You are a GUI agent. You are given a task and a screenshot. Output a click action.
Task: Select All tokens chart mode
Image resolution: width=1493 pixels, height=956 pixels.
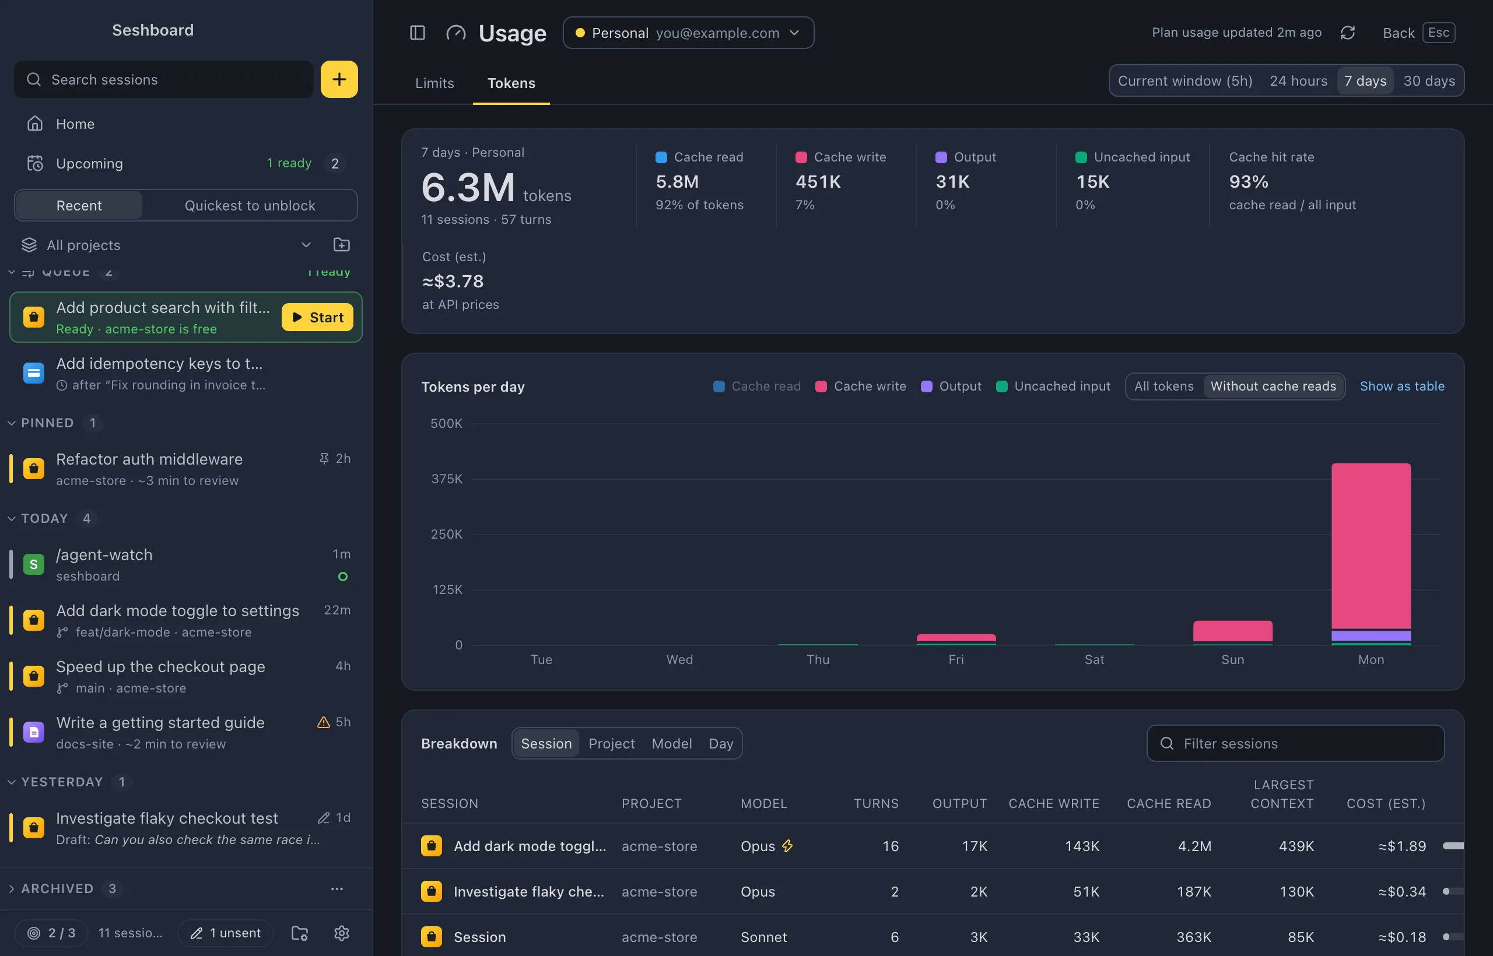coord(1164,386)
